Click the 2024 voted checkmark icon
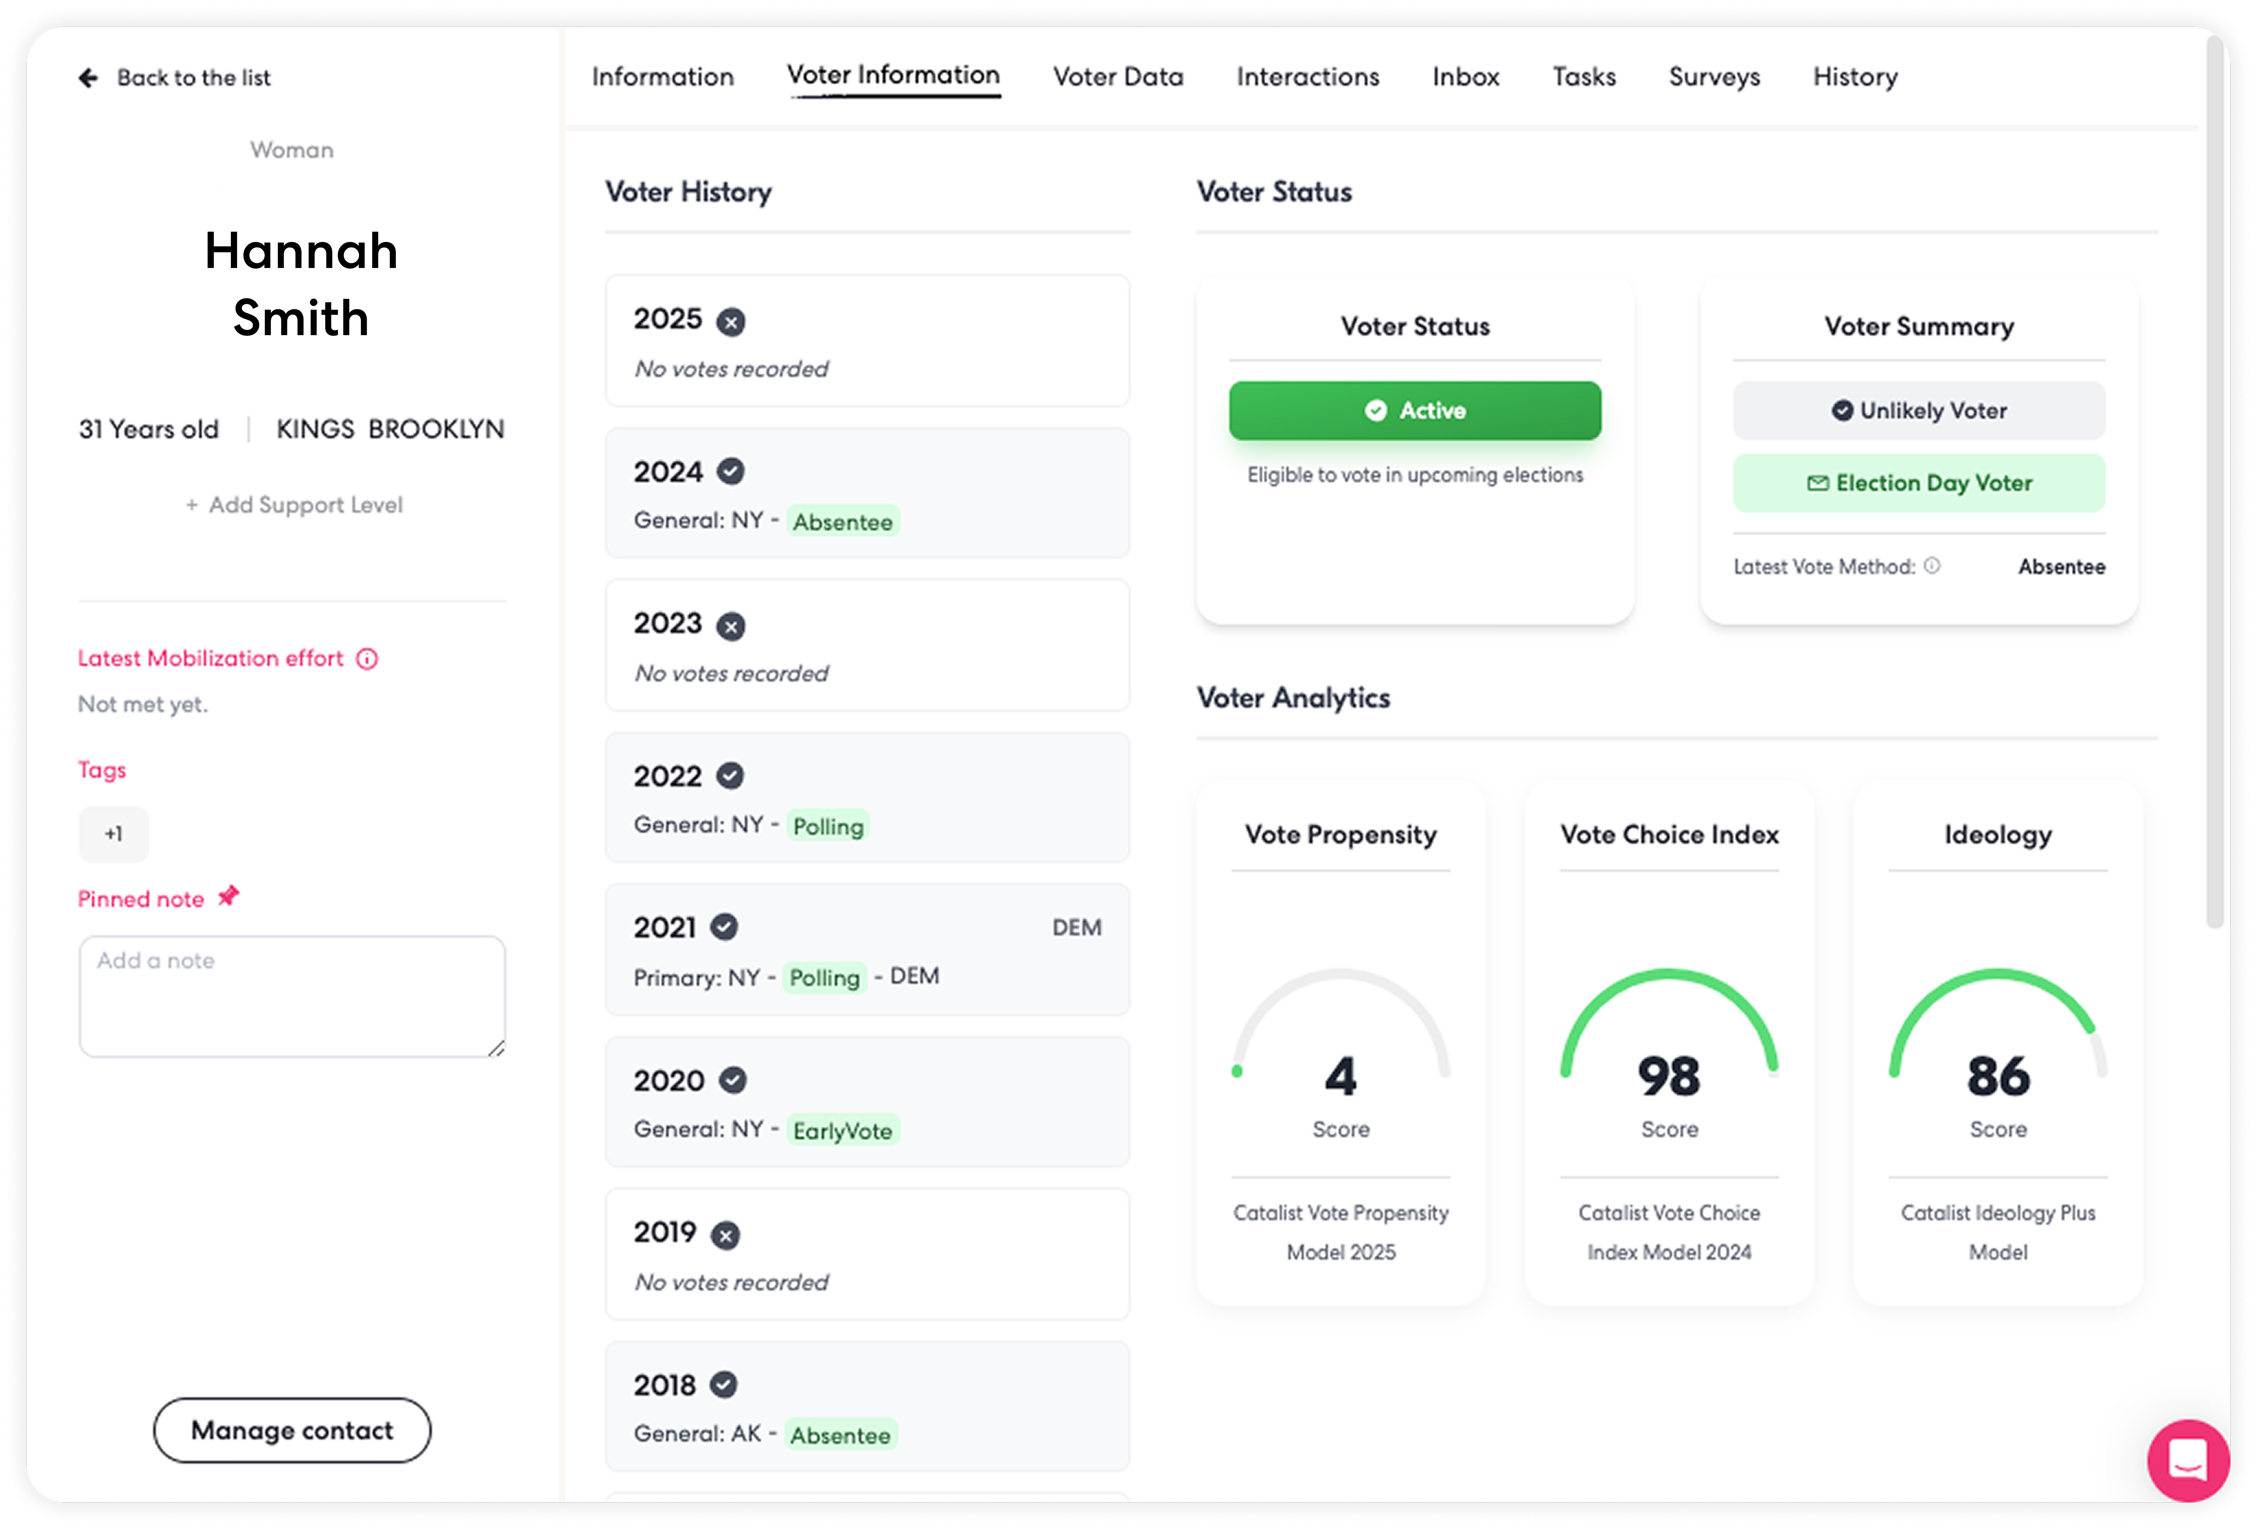 pyautogui.click(x=730, y=472)
